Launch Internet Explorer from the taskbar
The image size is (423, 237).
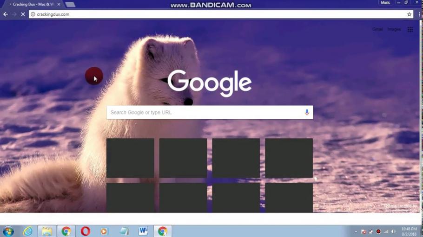click(27, 231)
